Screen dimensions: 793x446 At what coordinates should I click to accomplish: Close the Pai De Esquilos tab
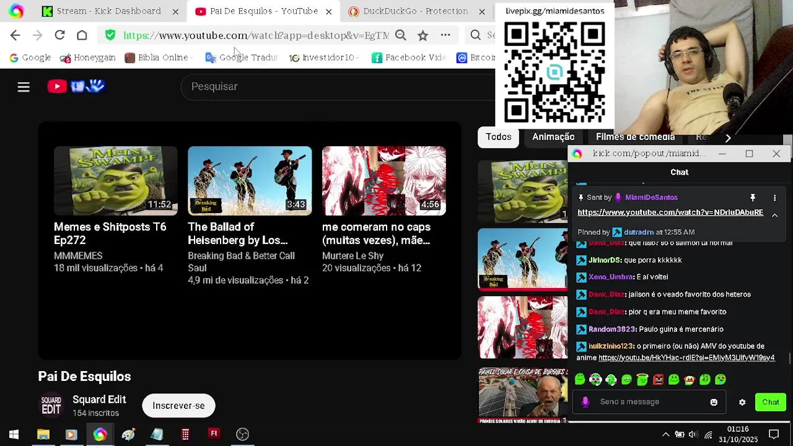coord(328,11)
